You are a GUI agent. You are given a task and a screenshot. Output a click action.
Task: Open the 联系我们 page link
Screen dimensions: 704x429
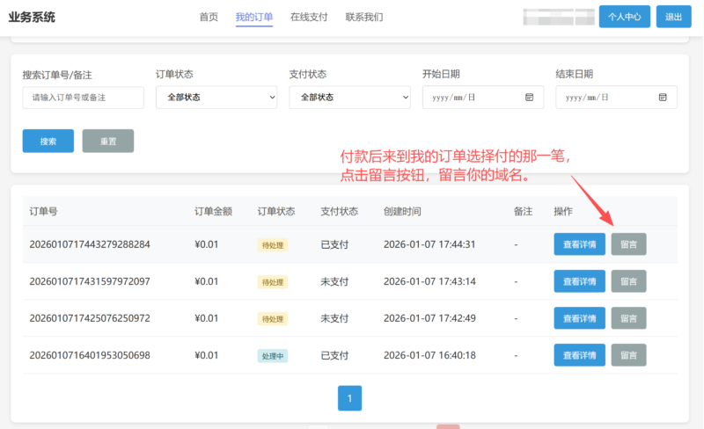coord(364,17)
